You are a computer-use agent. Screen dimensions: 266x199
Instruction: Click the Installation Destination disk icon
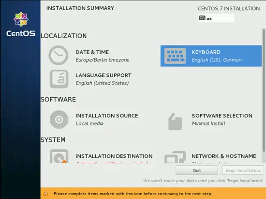59,156
